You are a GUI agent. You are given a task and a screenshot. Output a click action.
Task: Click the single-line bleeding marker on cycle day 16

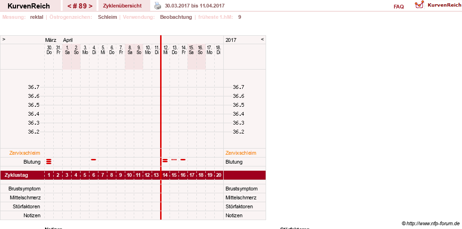pos(183,159)
